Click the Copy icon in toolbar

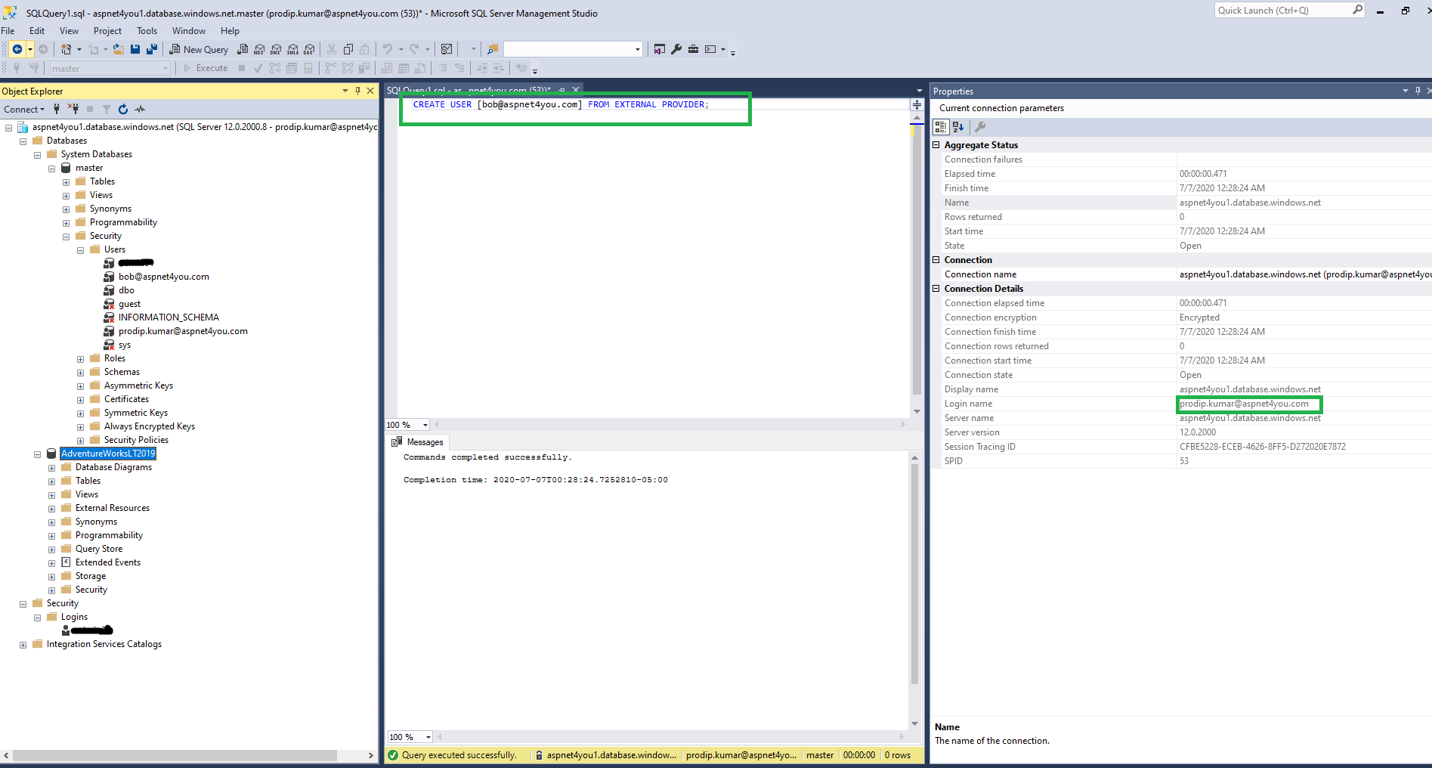(x=348, y=49)
